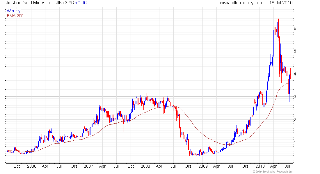Image resolution: width=320 pixels, height=174 pixels.
Task: Click the x-axis year label 2010
Action: [260, 166]
